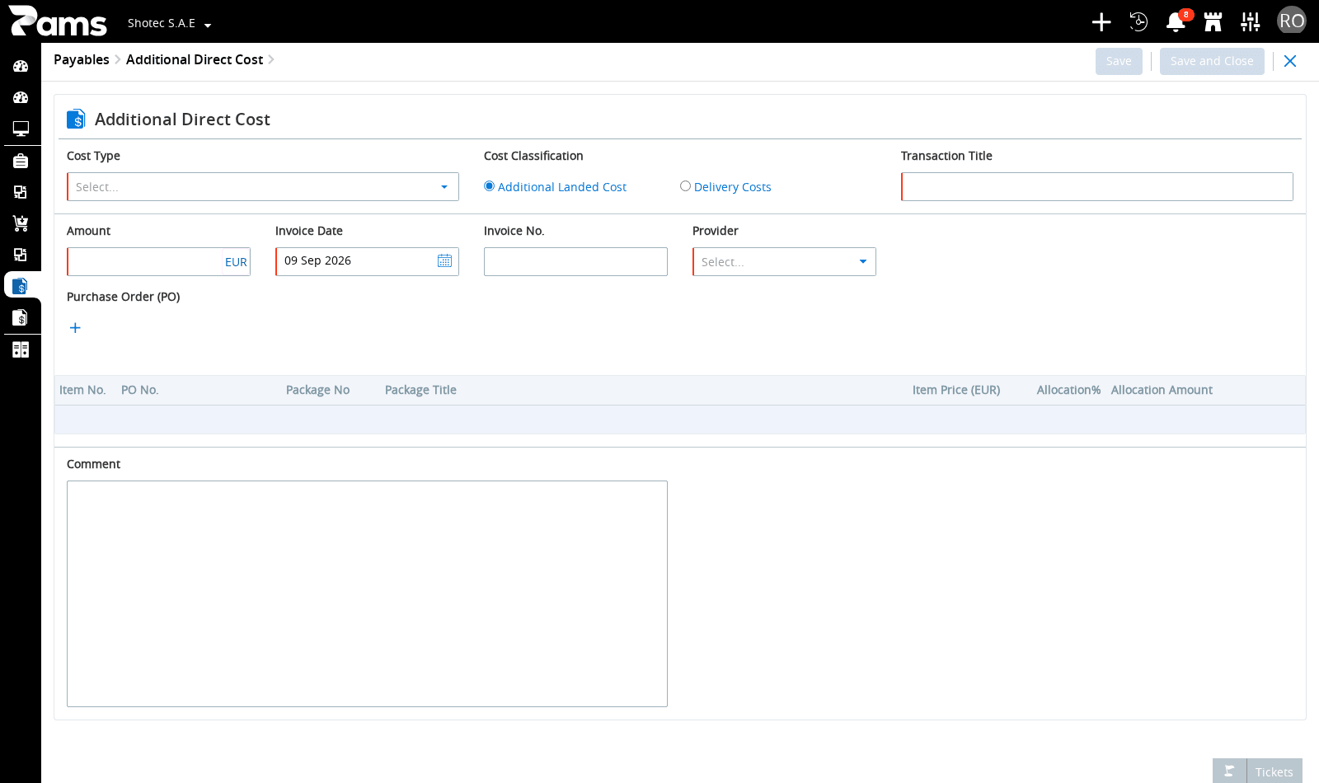The image size is (1319, 783).
Task: Open the transfer-squares icon above the shopping cart
Action: coord(21,192)
